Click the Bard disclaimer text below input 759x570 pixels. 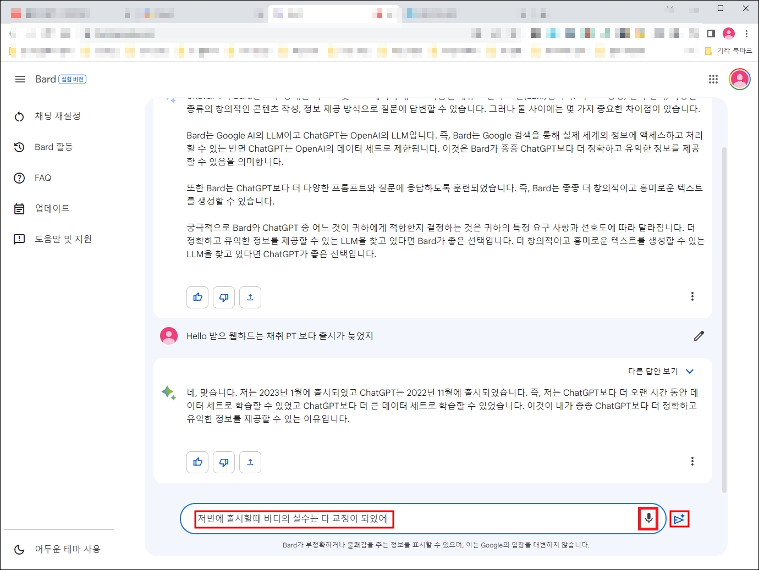(x=436, y=545)
